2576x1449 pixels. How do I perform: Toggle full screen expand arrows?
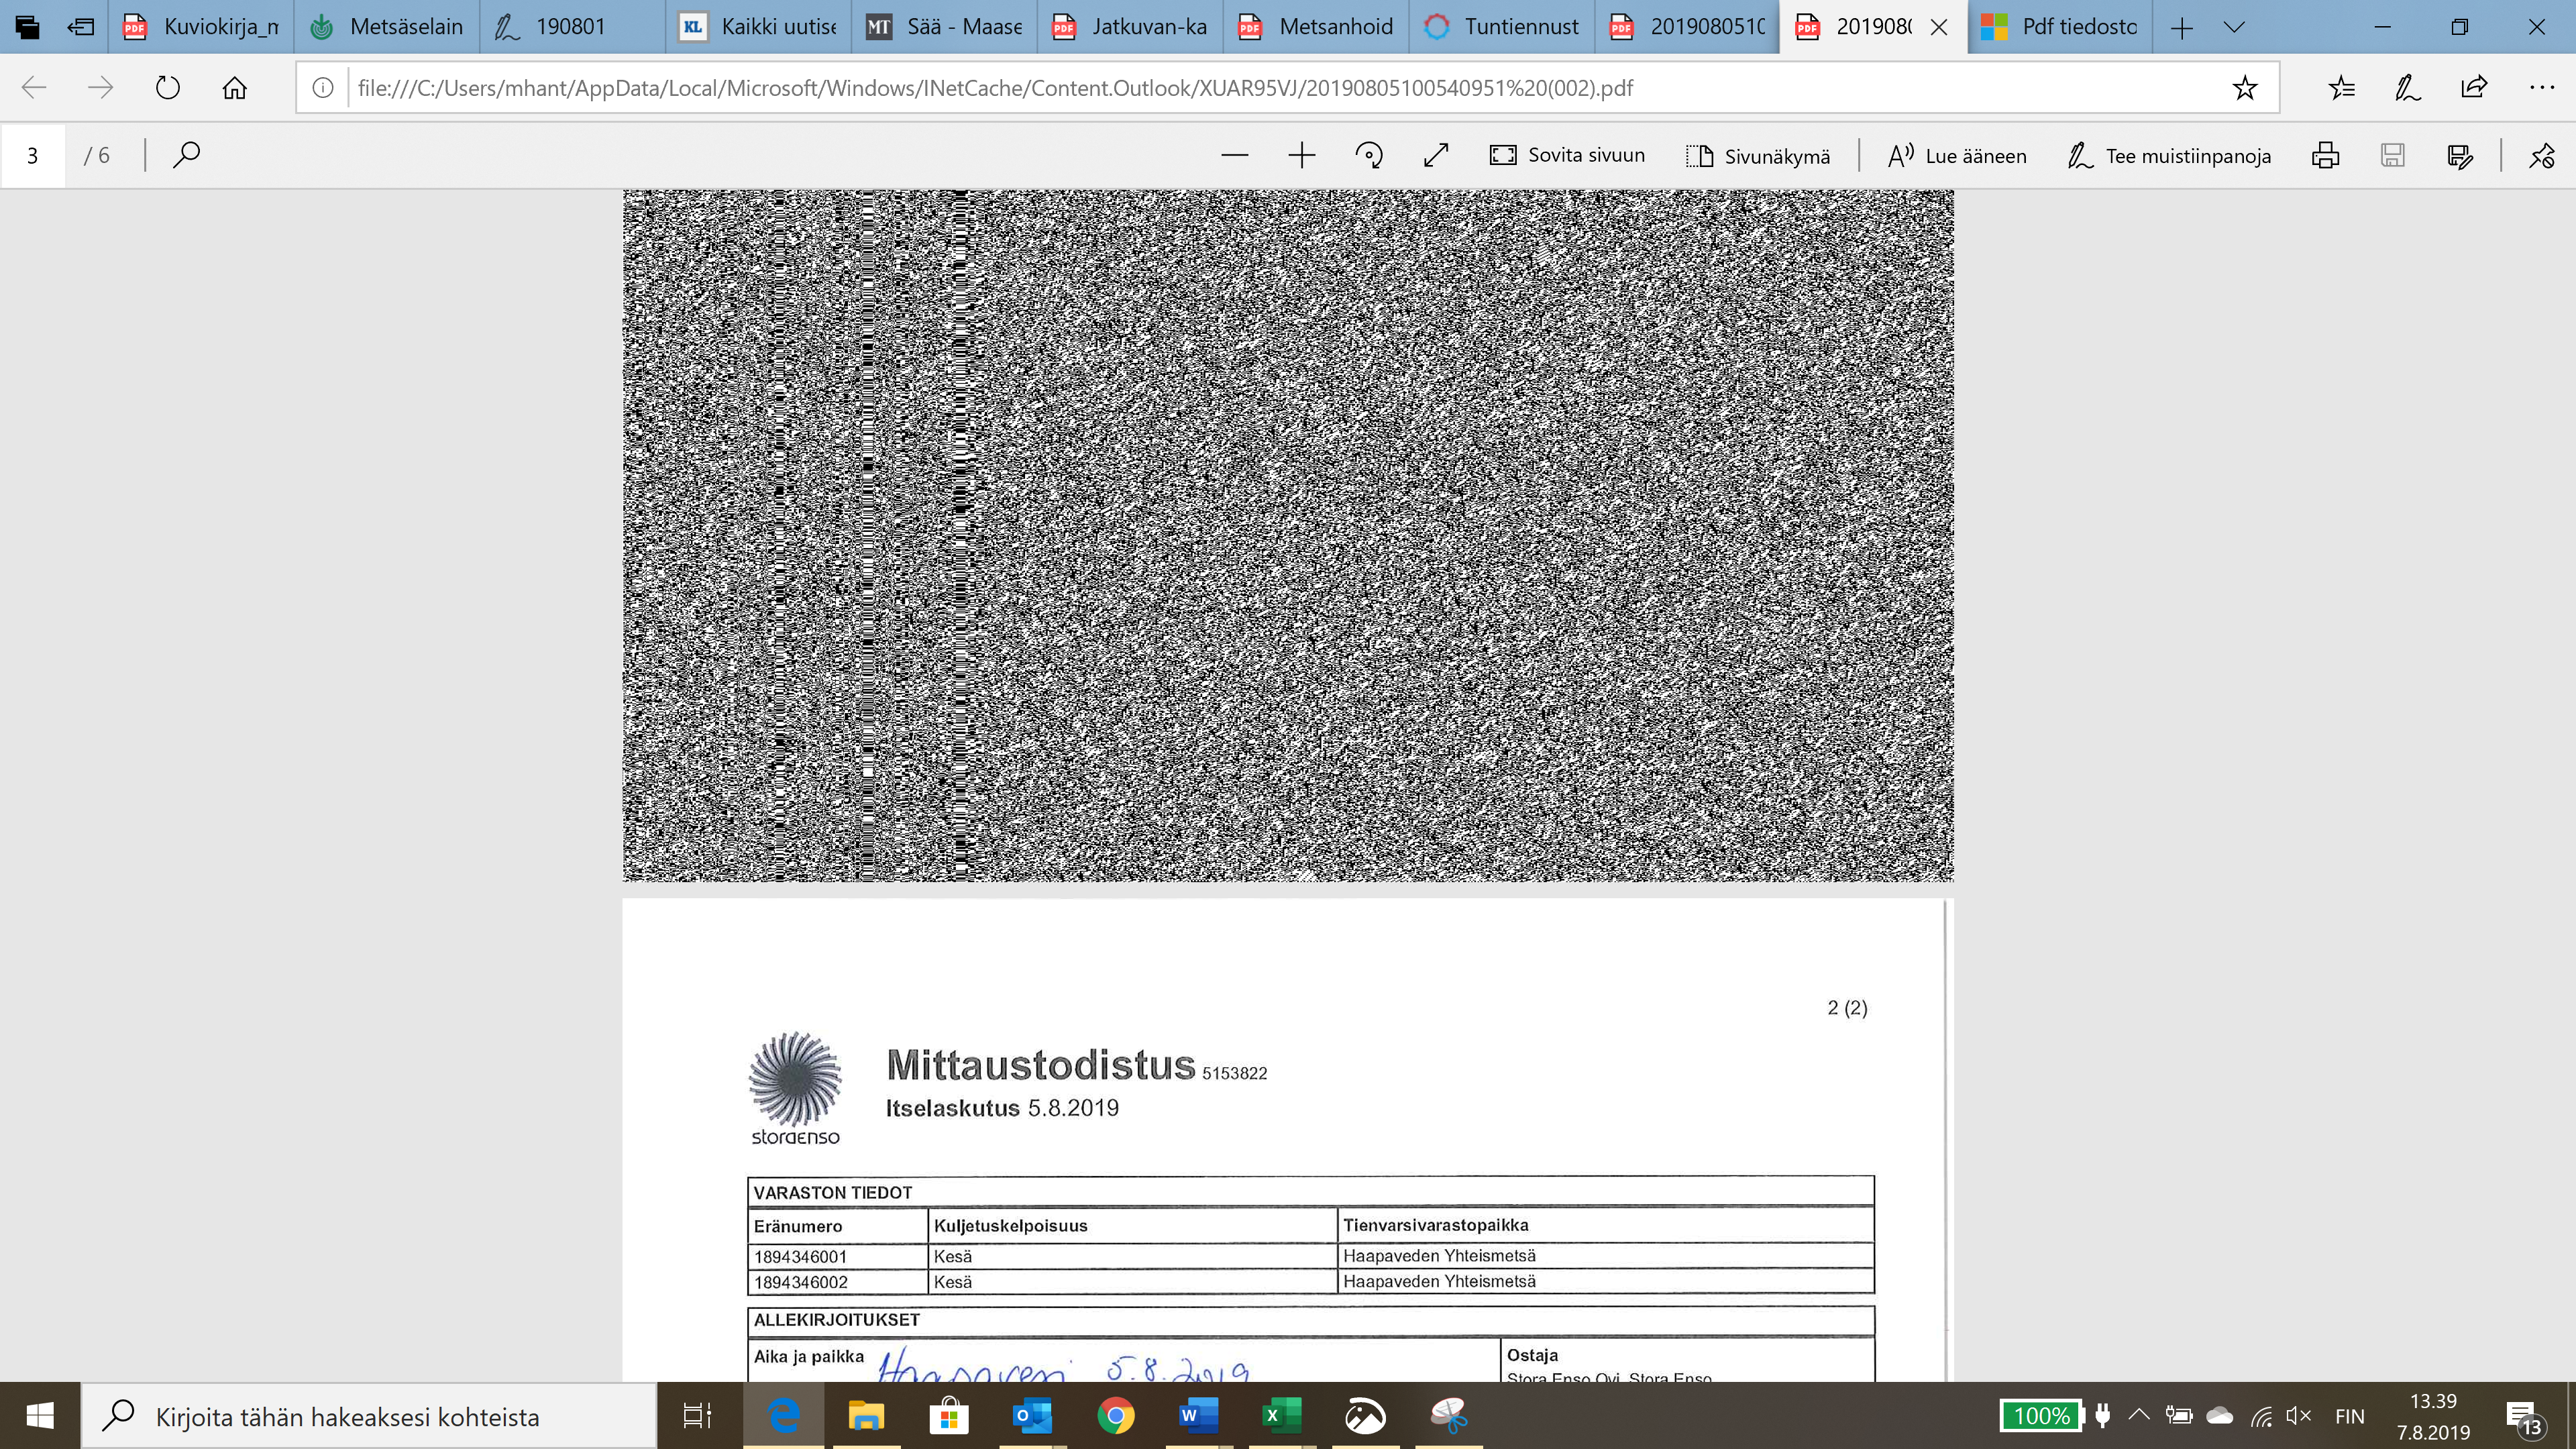[1436, 155]
